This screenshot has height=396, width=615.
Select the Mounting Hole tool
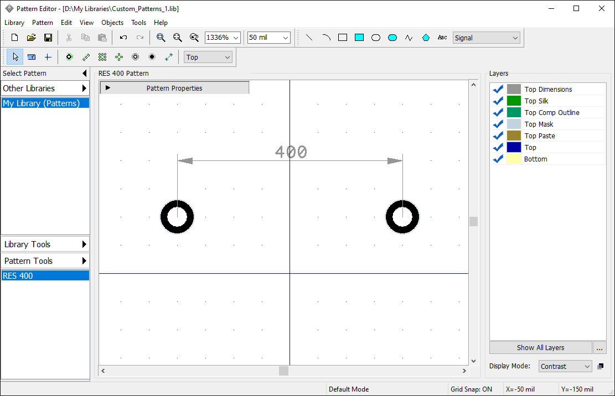[135, 57]
